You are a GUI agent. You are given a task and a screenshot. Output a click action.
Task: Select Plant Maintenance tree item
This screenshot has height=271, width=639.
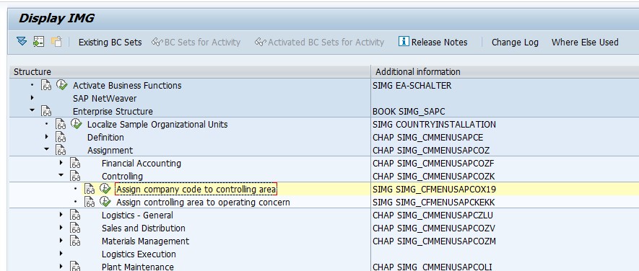coord(138,267)
